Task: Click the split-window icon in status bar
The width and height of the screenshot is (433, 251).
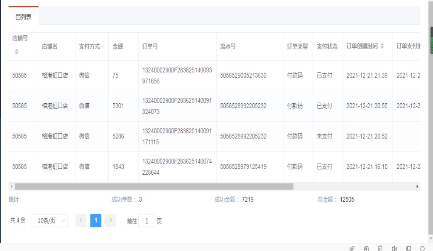Action: tap(409, 248)
